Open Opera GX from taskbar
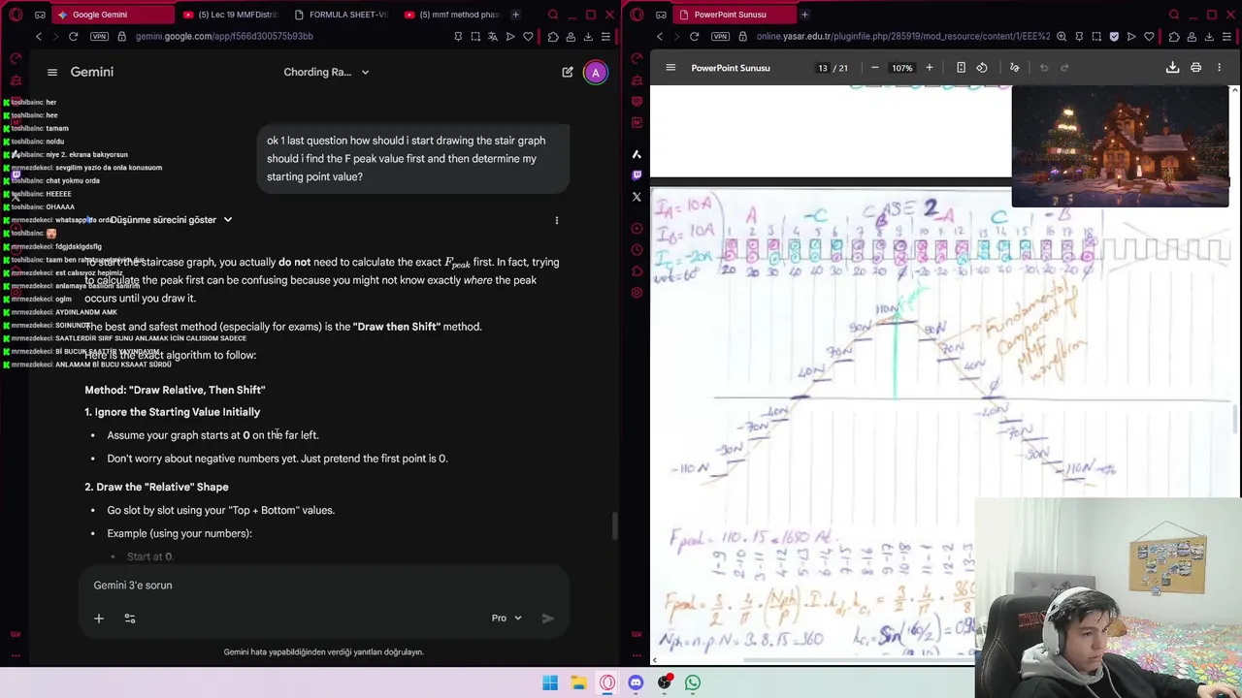Screen dimensions: 1242x698 point(607,682)
